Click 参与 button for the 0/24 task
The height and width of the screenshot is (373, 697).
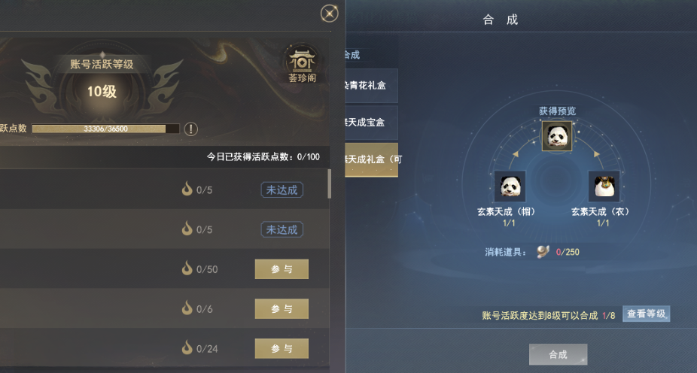point(282,349)
